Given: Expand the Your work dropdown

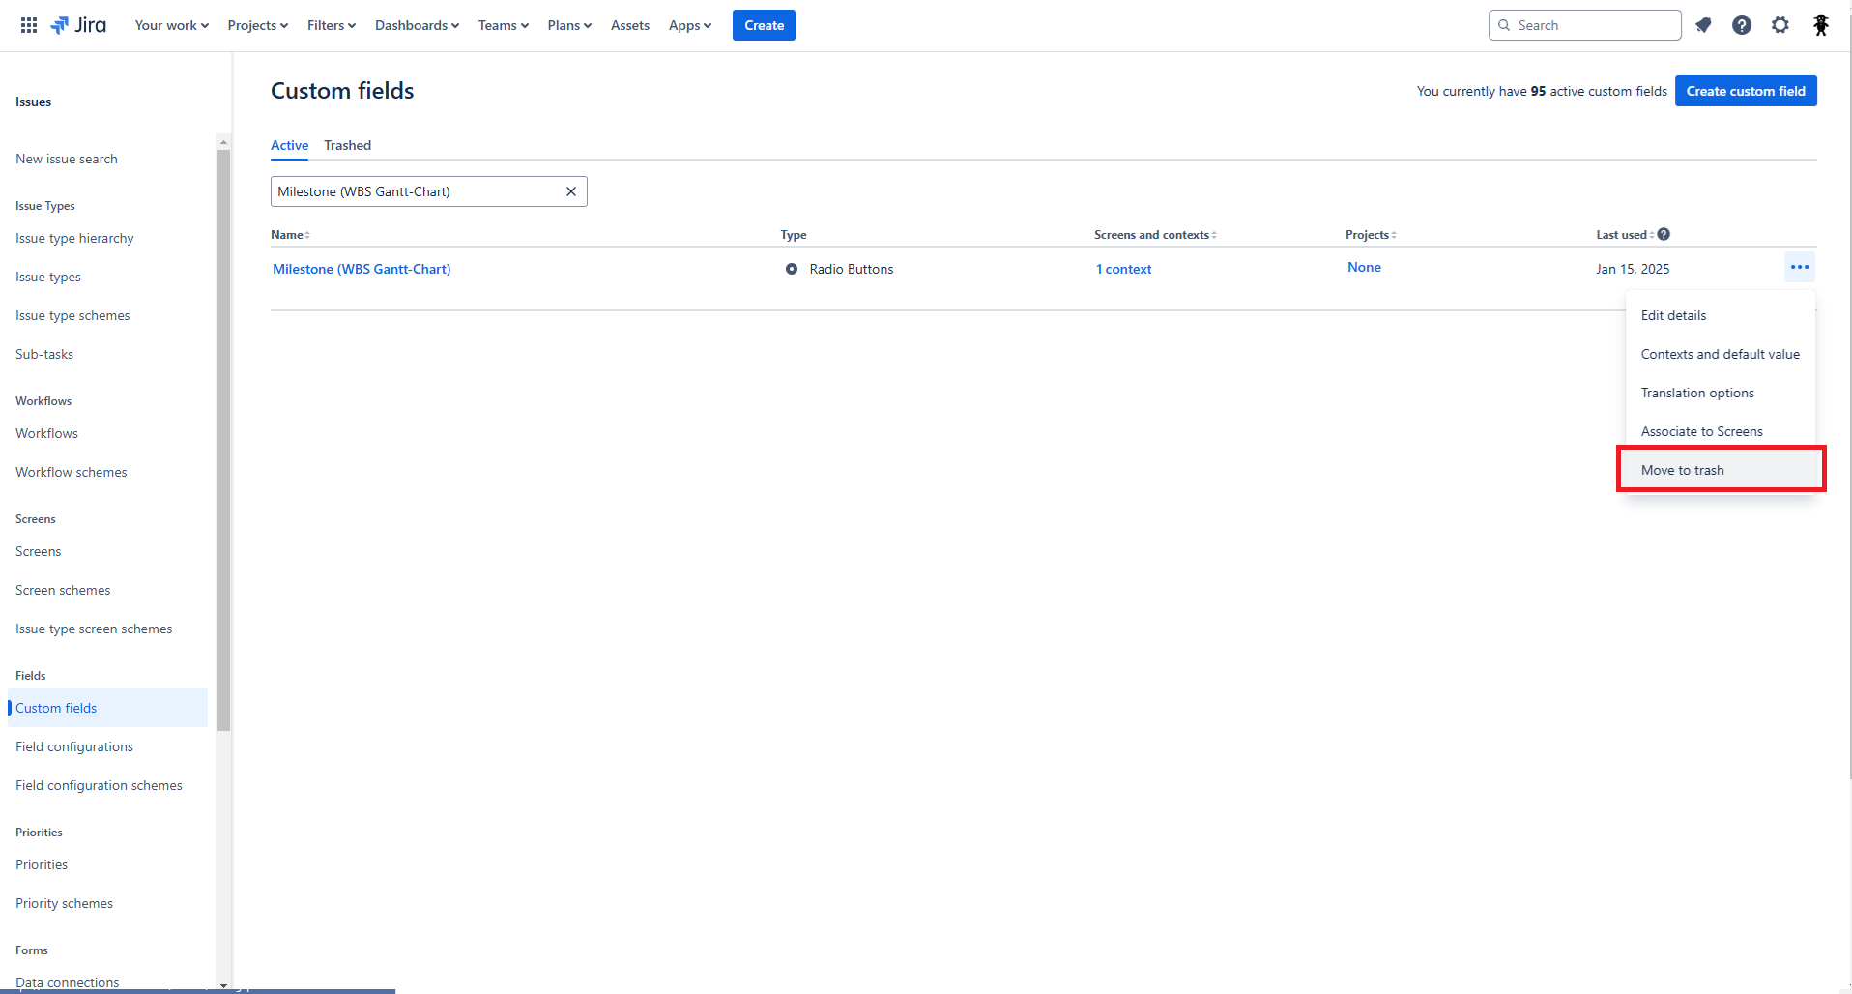Looking at the screenshot, I should [x=171, y=25].
